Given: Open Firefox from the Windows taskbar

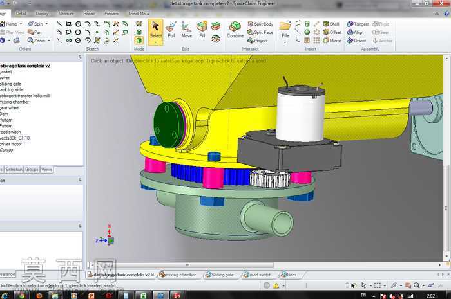Looking at the screenshot, I should tap(39, 295).
